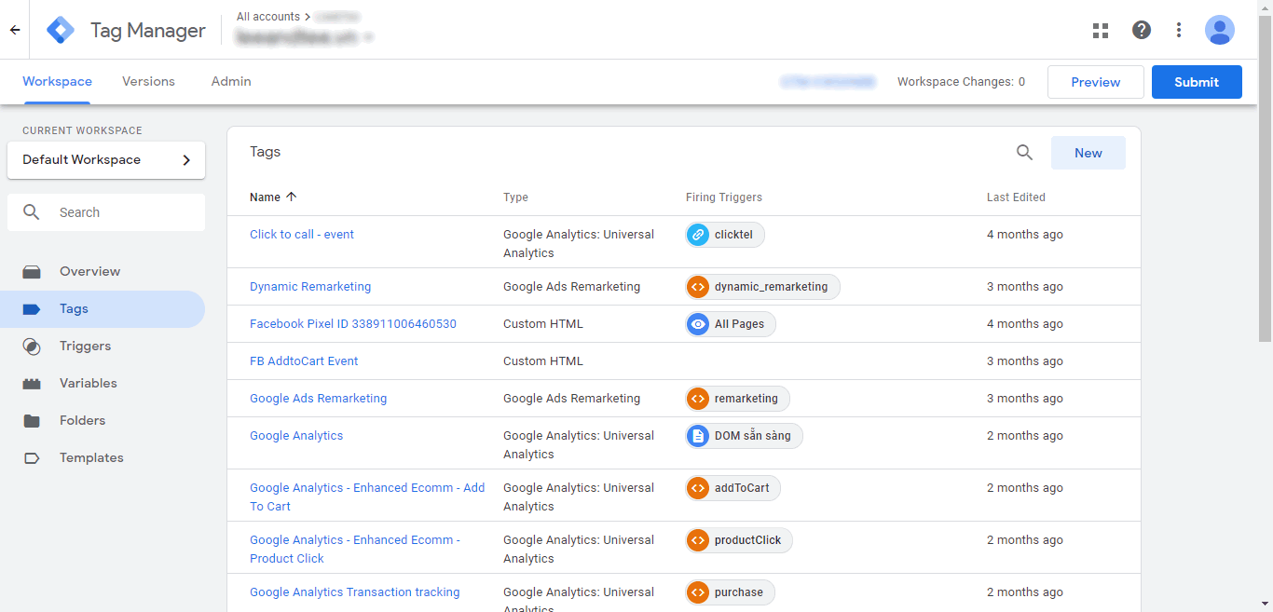Open the Dynamic Remarketing tag
Image resolution: width=1273 pixels, height=612 pixels.
tap(310, 287)
